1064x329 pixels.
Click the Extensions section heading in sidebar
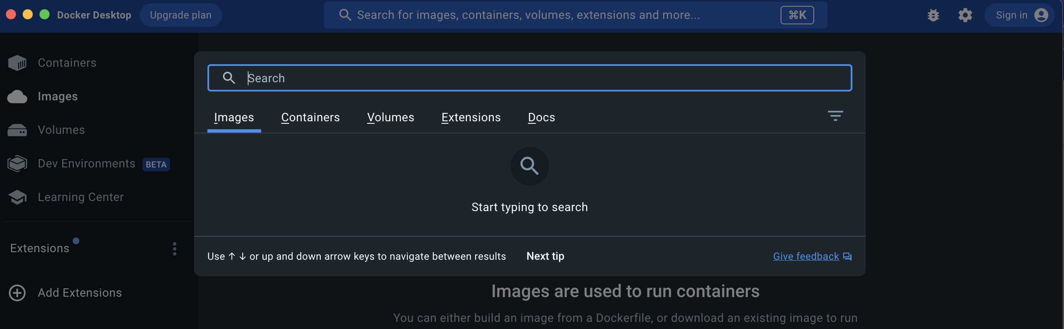[x=39, y=248]
